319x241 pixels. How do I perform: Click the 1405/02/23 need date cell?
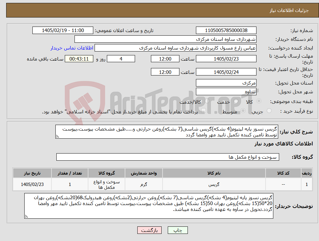tap(32, 184)
